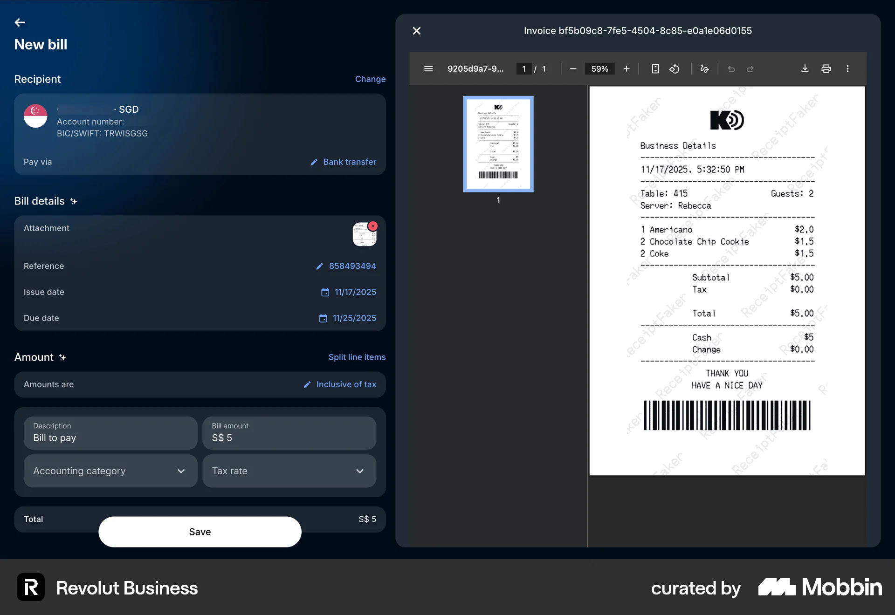Download the invoice PDF
The image size is (895, 615).
point(805,69)
